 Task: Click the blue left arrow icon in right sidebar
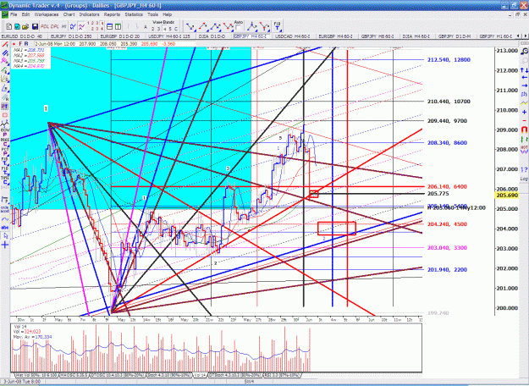point(524,78)
